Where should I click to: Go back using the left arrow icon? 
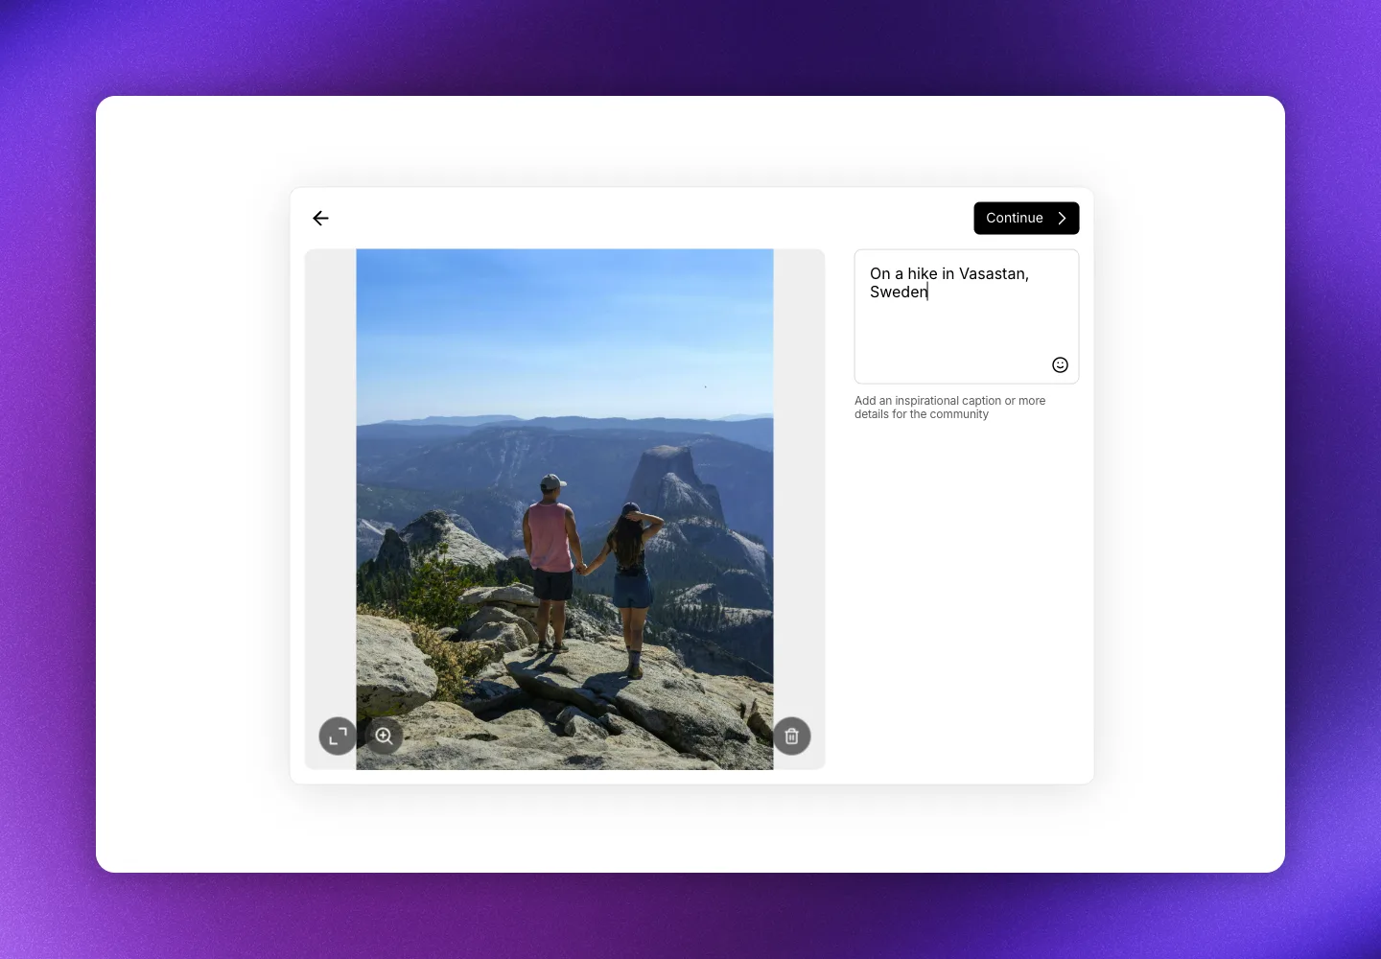point(321,219)
